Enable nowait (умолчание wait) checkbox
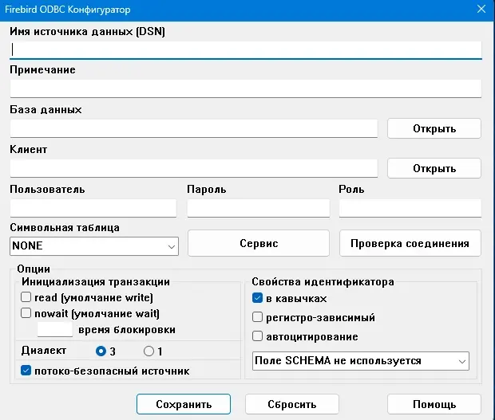 pos(26,313)
